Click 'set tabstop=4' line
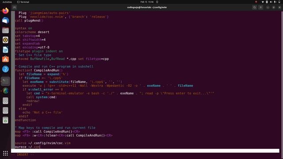This screenshot has height=159, width=283. tap(27, 36)
